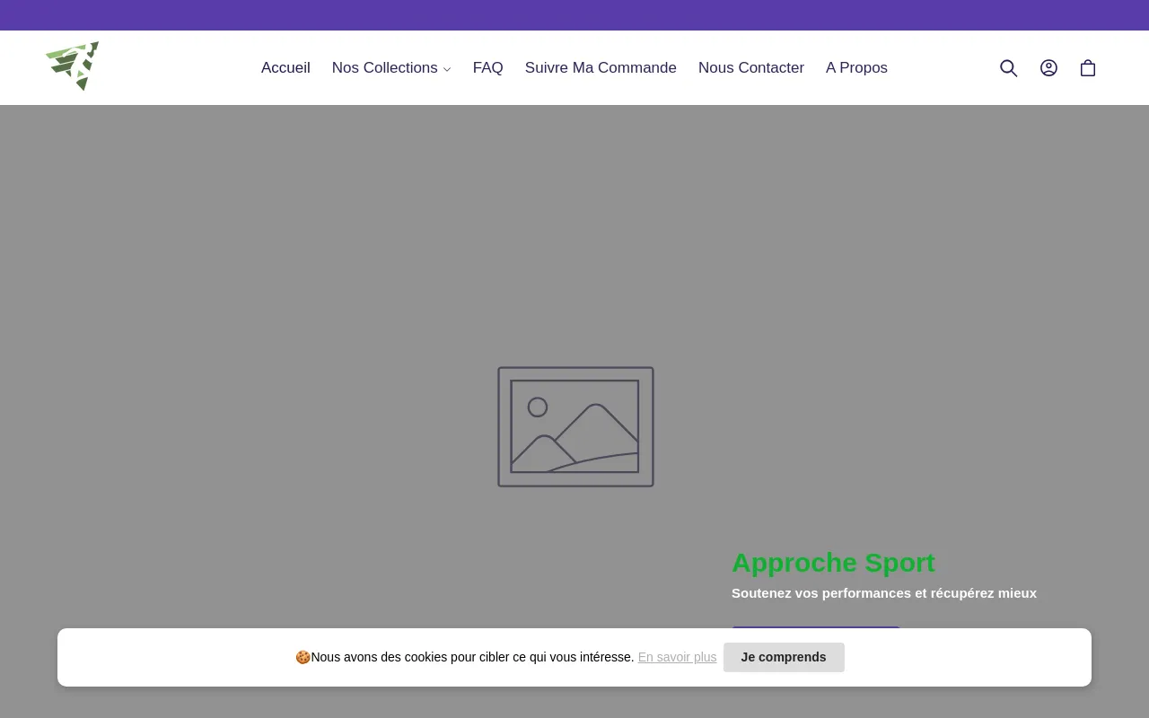1149x718 pixels.
Task: Collapse the Nos Collections submenu arrow
Action: pyautogui.click(x=446, y=69)
